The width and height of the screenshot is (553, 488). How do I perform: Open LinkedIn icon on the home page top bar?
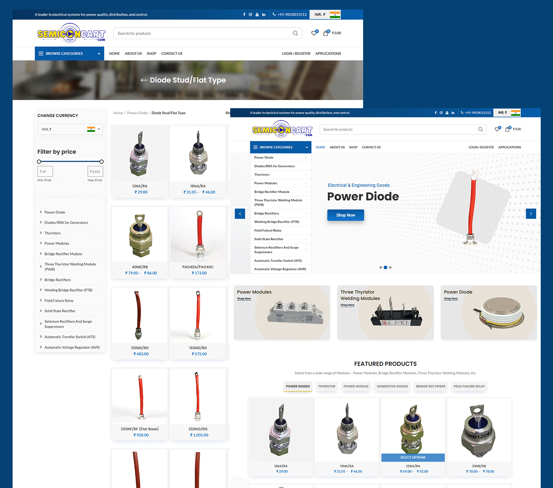pyautogui.click(x=453, y=113)
